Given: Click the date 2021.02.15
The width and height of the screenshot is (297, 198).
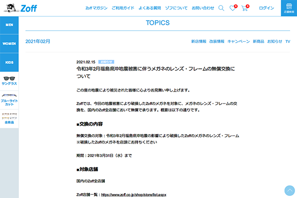Looking at the screenshot, I should coord(86,62).
